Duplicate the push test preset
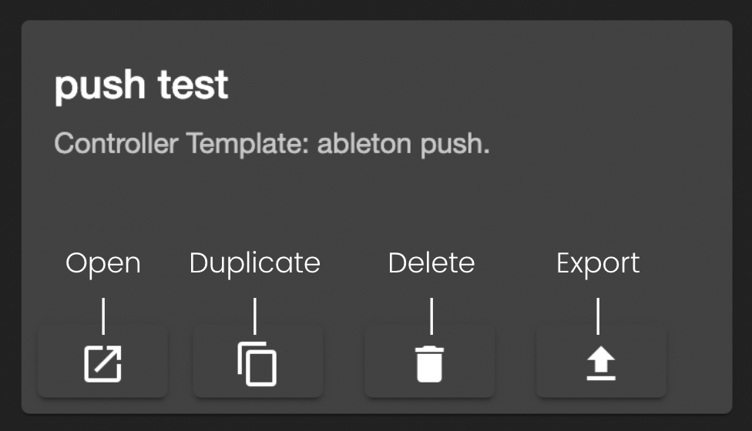This screenshot has width=752, height=431. pyautogui.click(x=257, y=364)
